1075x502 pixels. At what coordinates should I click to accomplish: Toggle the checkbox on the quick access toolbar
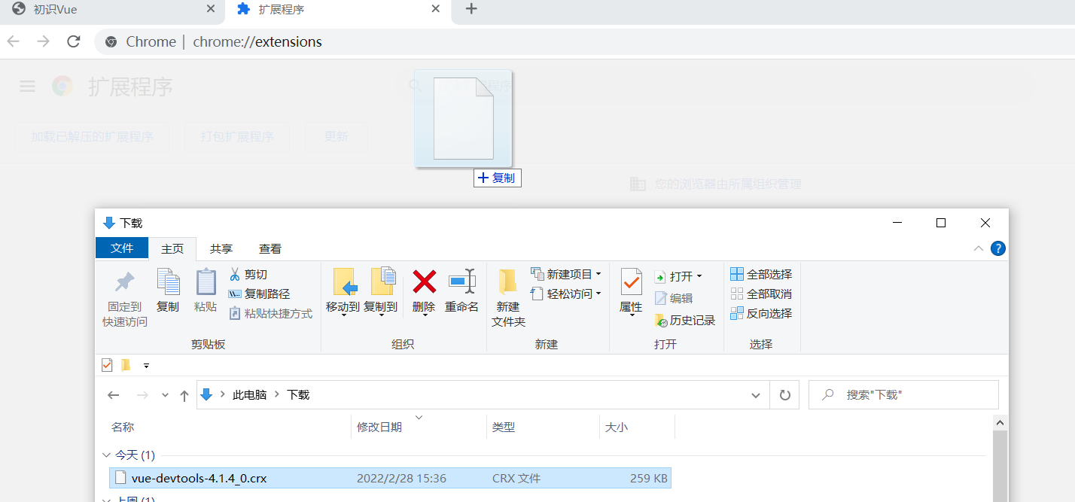[107, 364]
